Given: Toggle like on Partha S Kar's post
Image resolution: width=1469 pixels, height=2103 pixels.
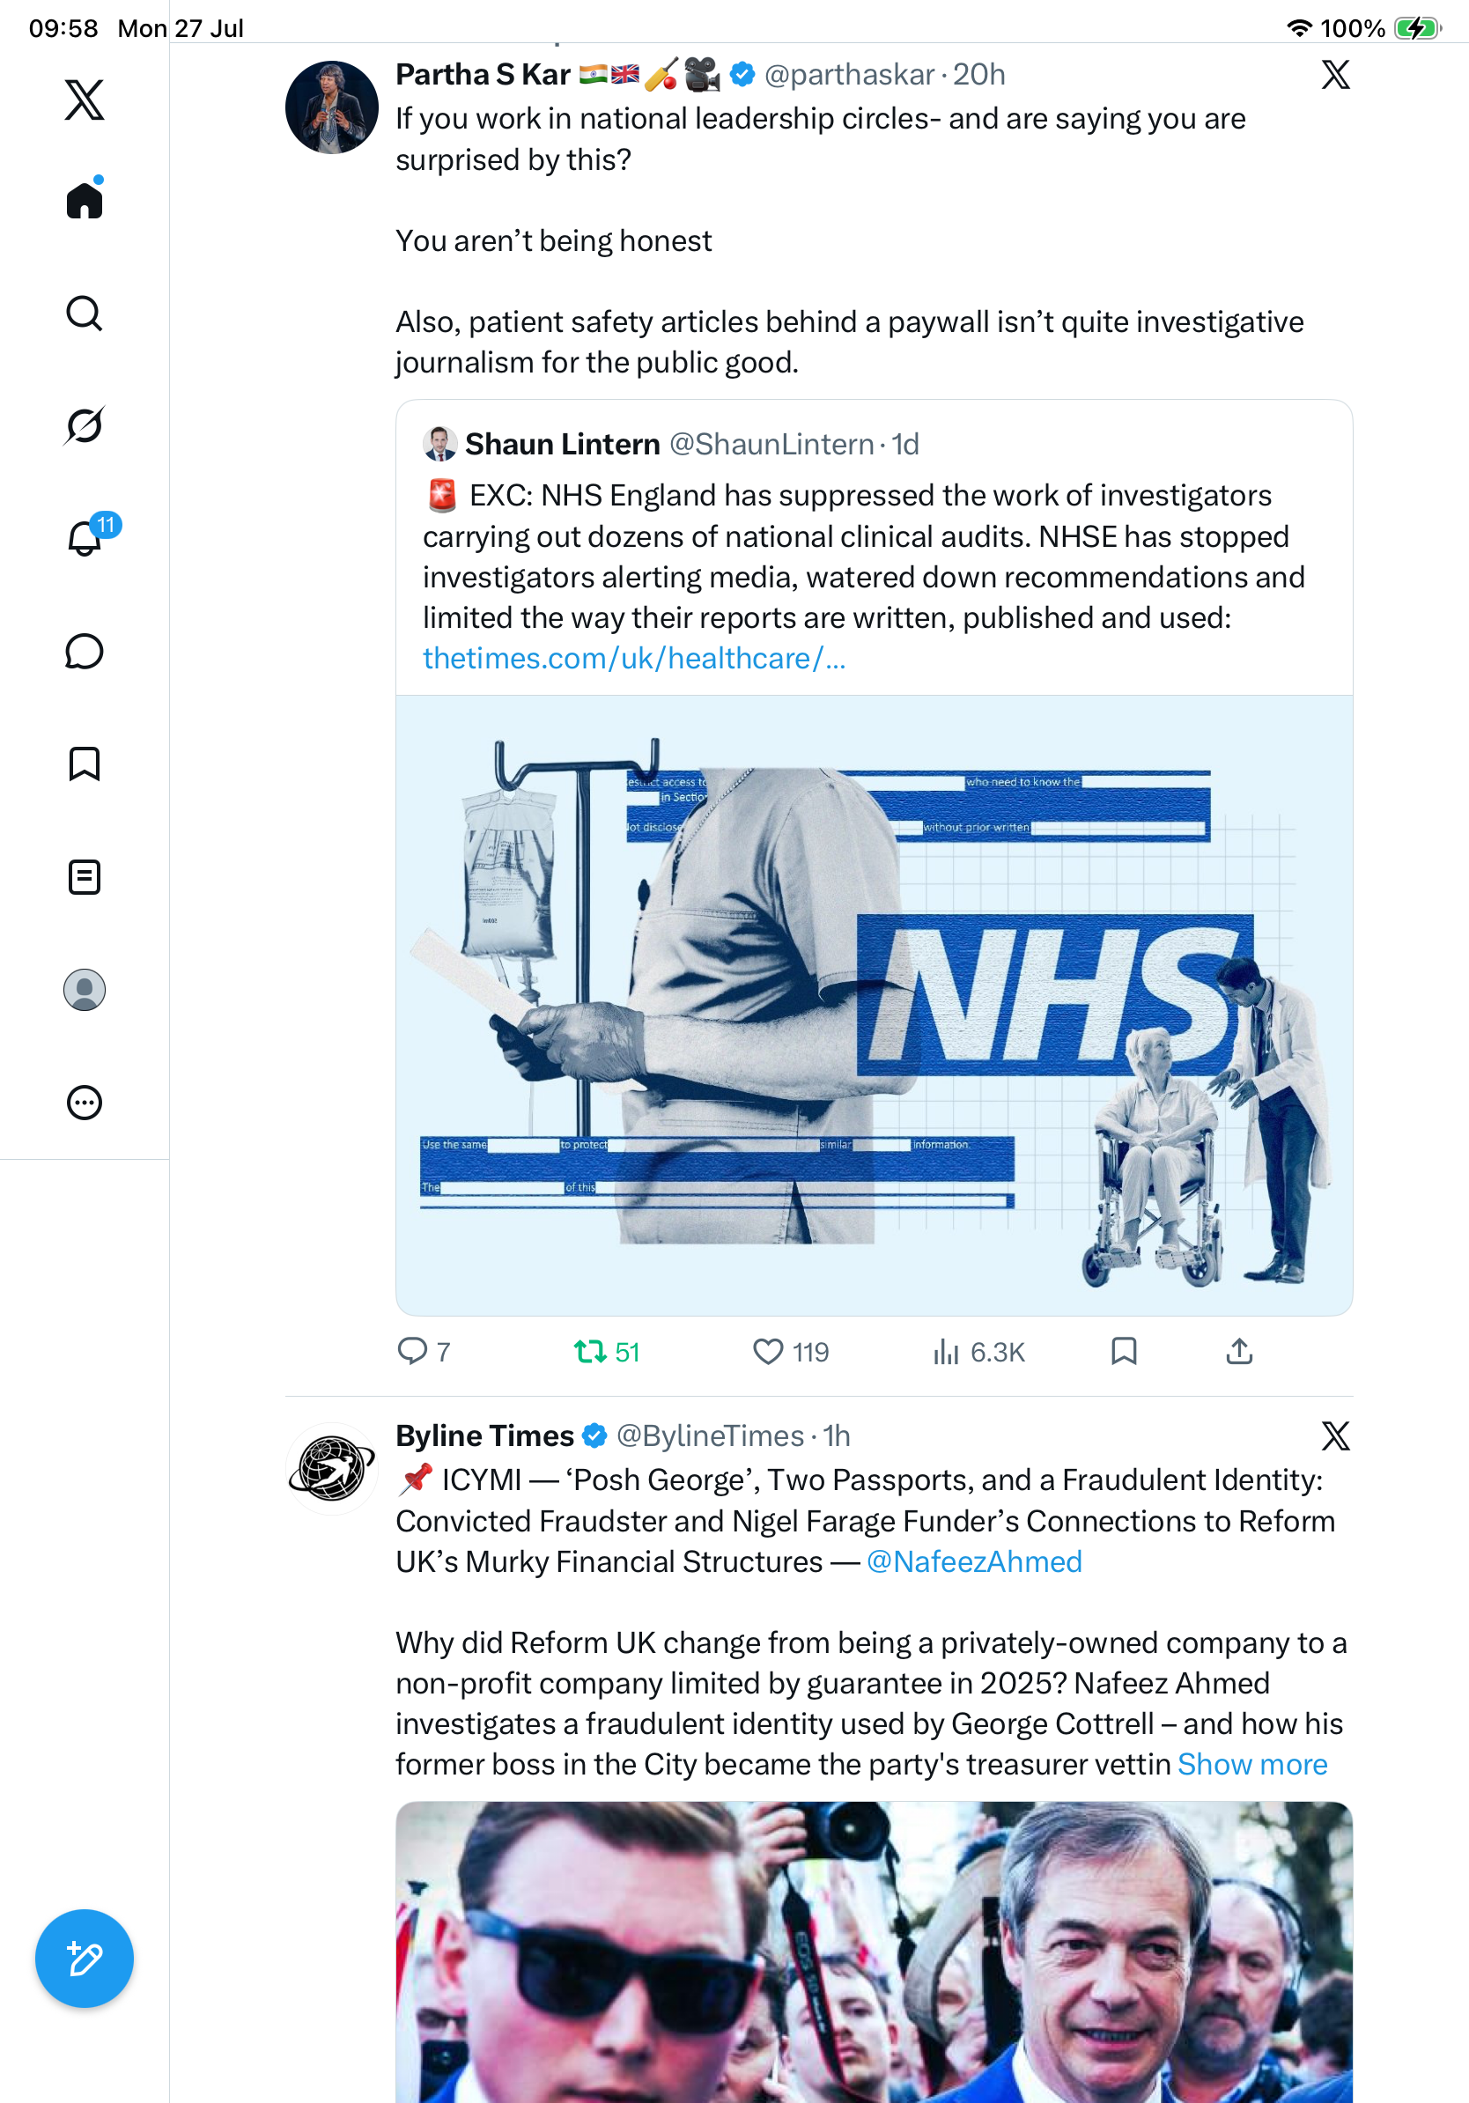Looking at the screenshot, I should click(x=790, y=1352).
